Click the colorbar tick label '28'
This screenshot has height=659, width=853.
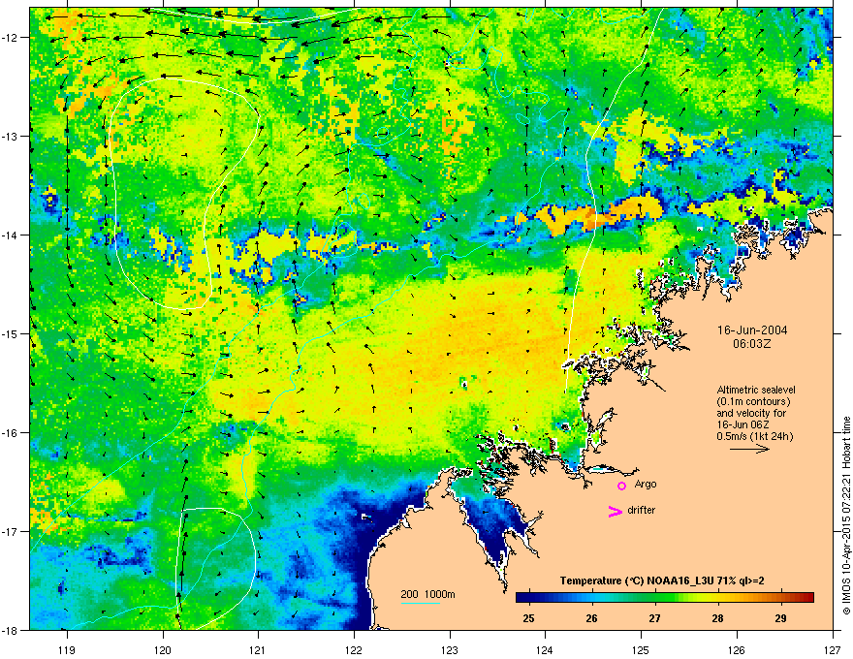[717, 618]
